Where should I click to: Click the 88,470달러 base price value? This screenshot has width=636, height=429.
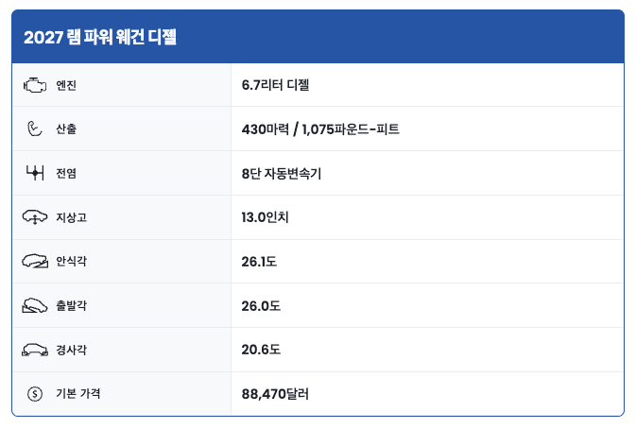point(275,394)
